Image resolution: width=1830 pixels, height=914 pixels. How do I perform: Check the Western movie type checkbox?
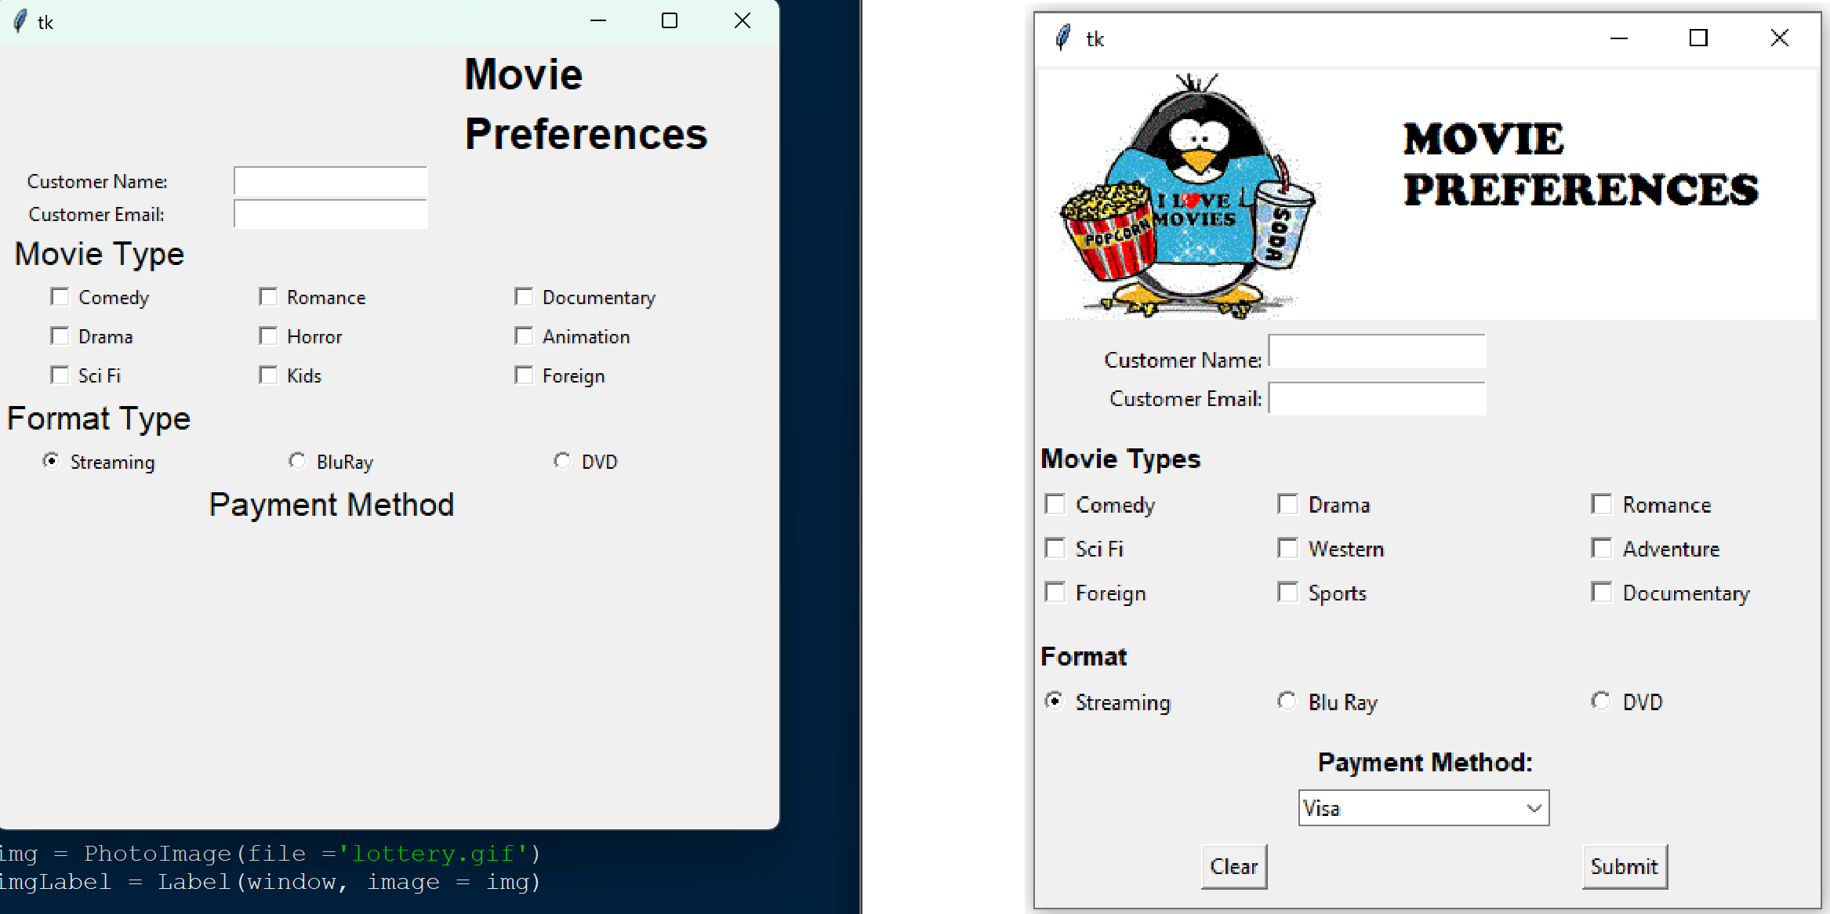point(1288,548)
